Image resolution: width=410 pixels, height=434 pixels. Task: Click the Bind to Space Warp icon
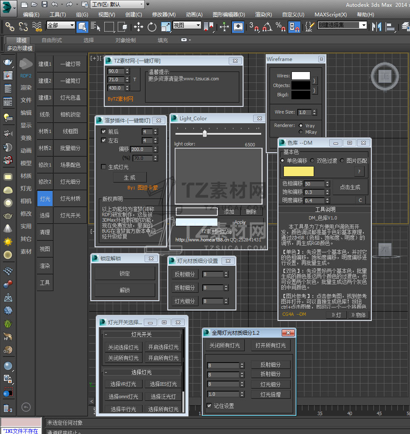coord(37,26)
